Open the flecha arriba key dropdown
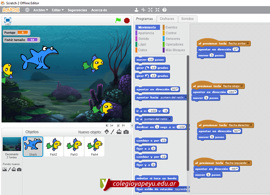The image size is (270, 195). coord(248,44)
